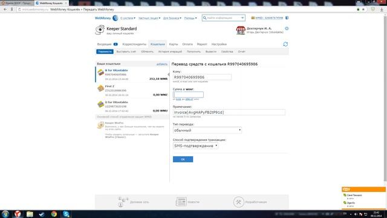Click the maximum amount link under the sum field
Viewport: 387px width, 218px height.
coord(189,99)
